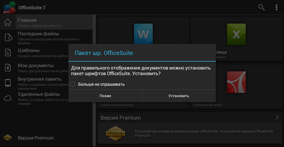This screenshot has height=147, width=284.
Task: Click the red PDF document icon
Action: (x=236, y=82)
